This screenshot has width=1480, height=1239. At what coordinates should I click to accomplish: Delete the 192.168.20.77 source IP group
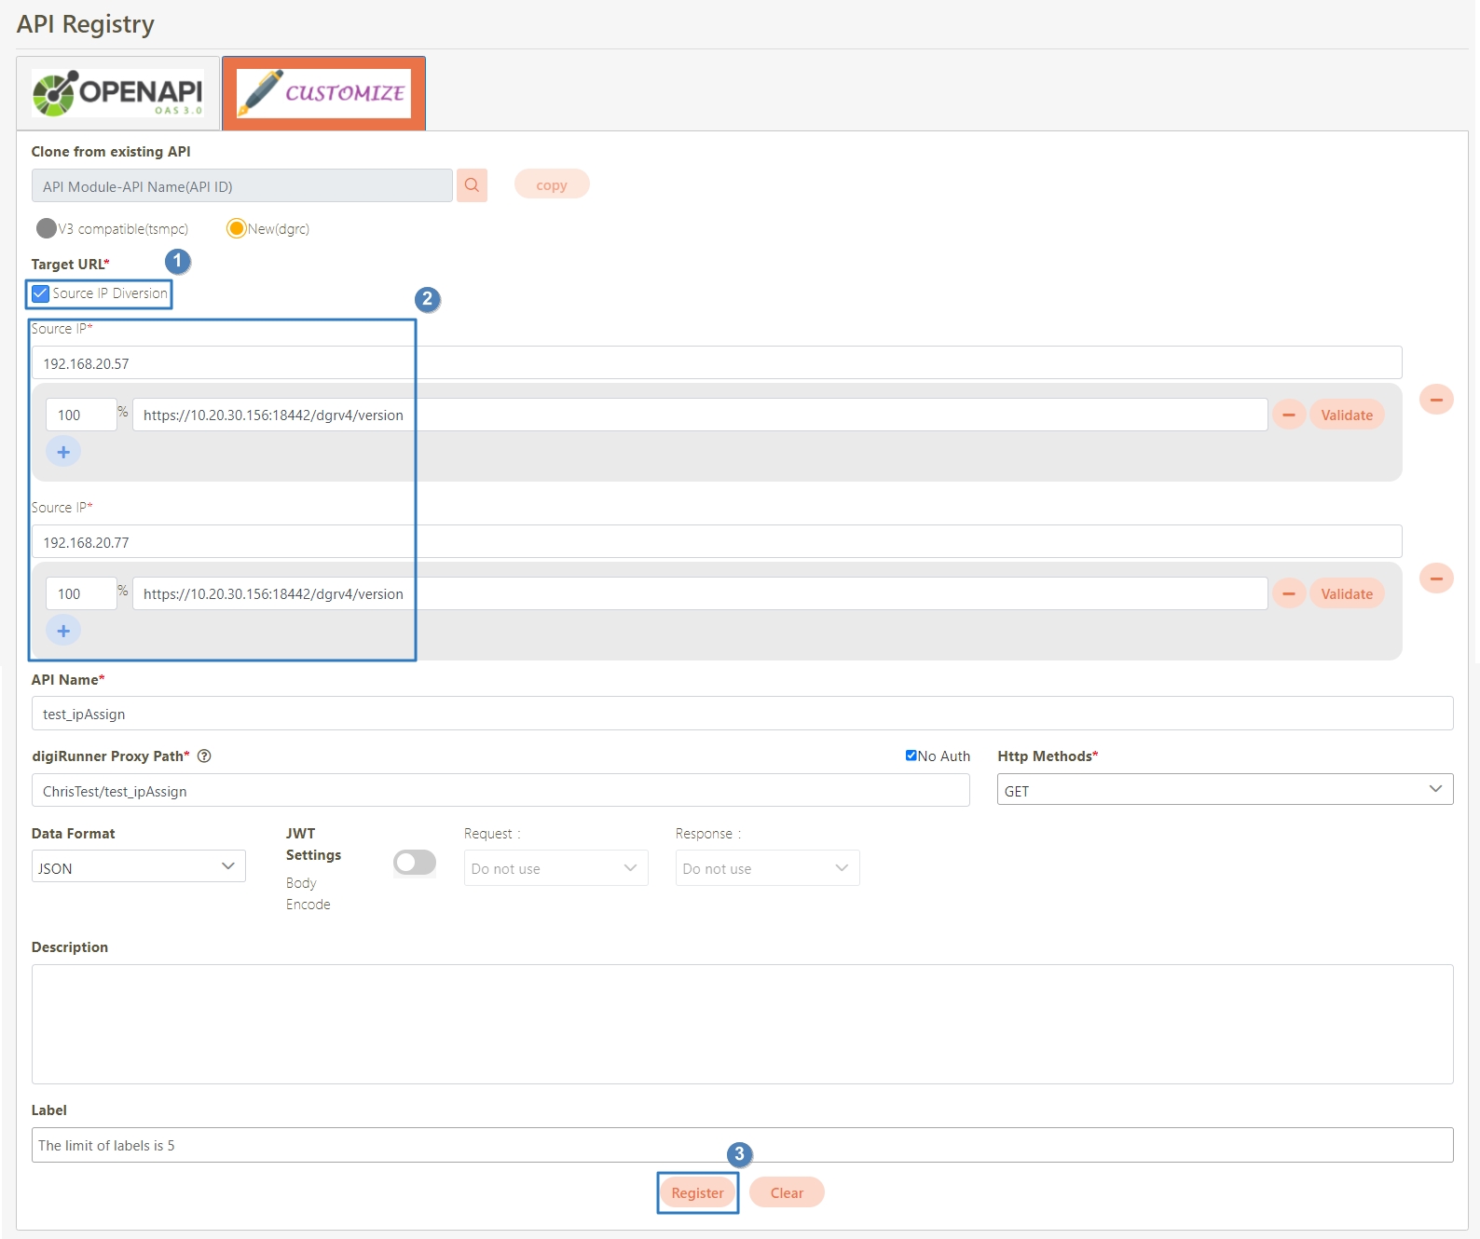tap(1435, 579)
